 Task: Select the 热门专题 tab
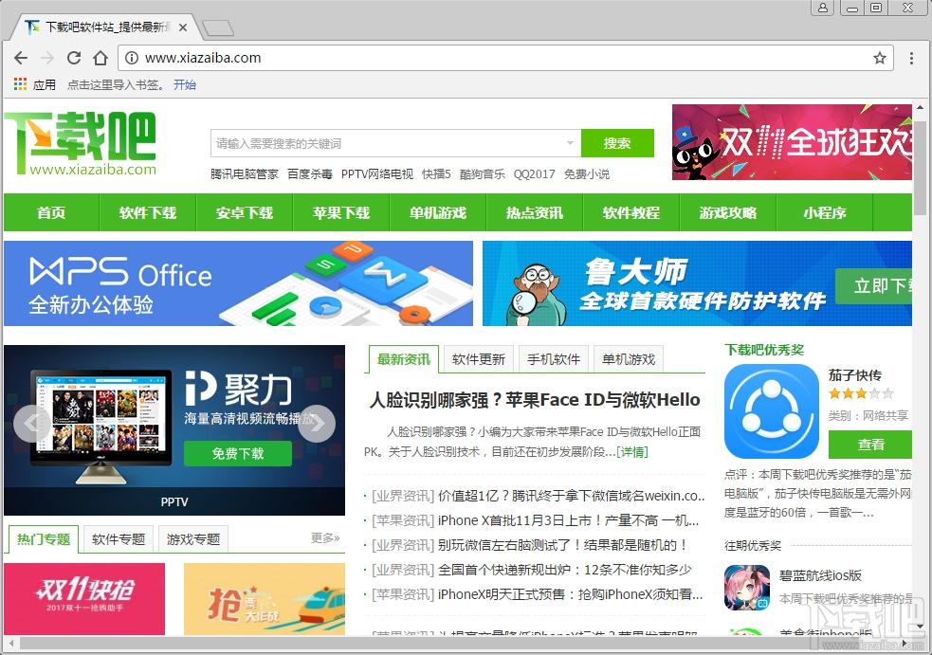(x=44, y=539)
